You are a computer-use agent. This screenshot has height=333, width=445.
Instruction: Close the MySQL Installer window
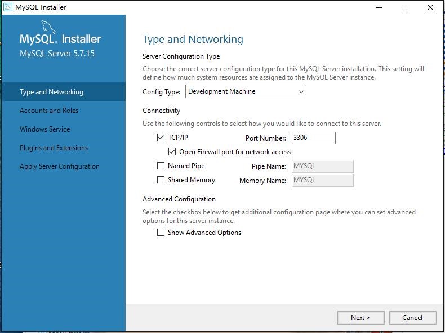(x=430, y=7)
